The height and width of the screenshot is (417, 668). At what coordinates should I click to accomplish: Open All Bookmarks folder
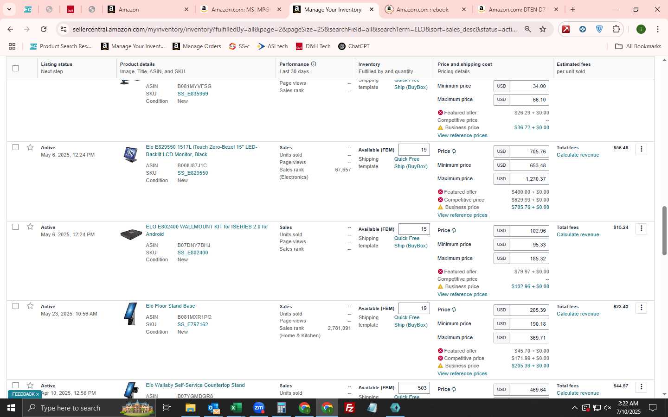(638, 46)
